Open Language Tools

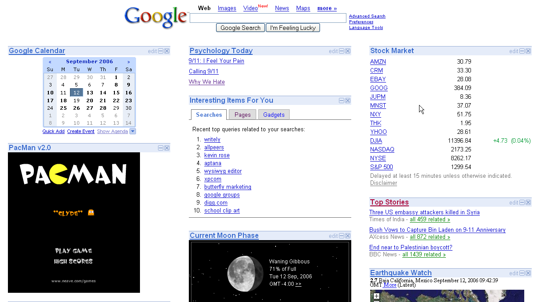[366, 28]
